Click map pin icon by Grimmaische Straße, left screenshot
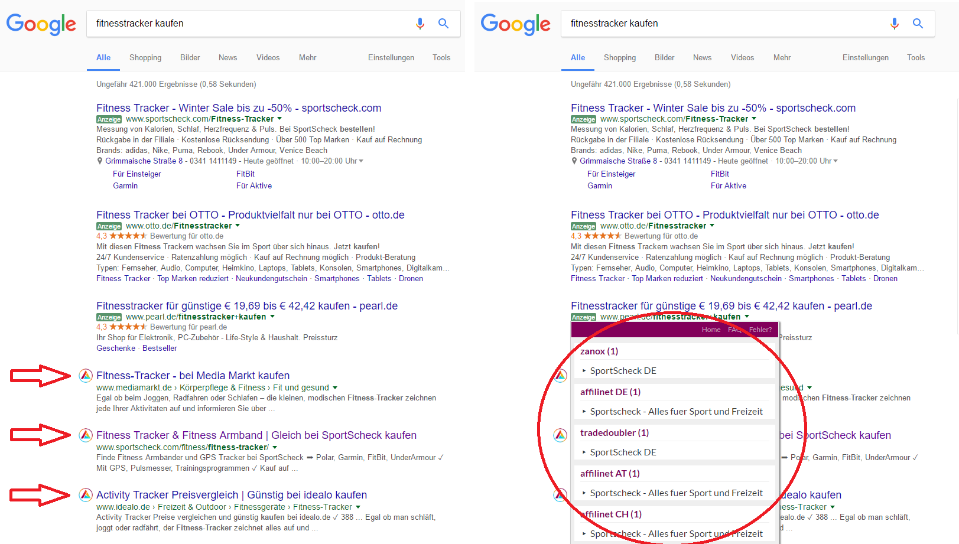The height and width of the screenshot is (544, 959). click(x=100, y=161)
